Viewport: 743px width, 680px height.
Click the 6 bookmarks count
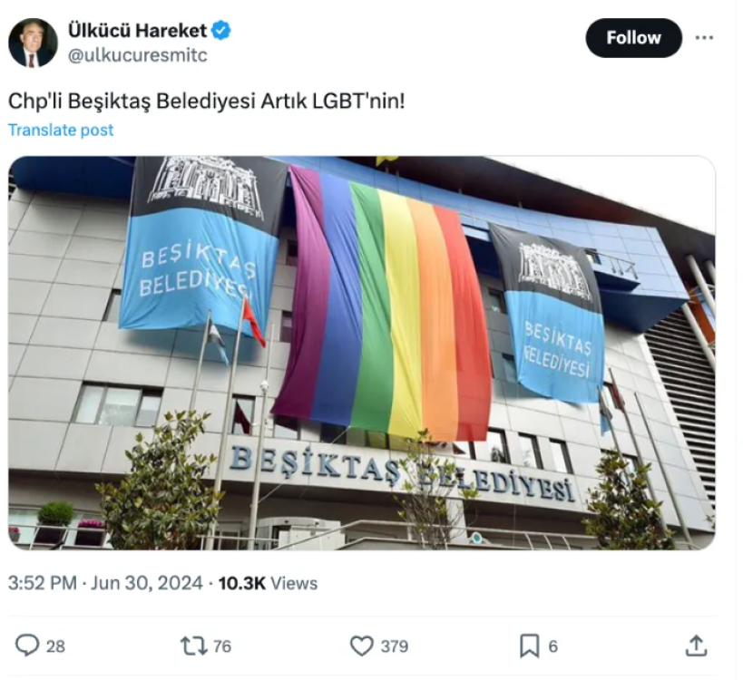[553, 646]
